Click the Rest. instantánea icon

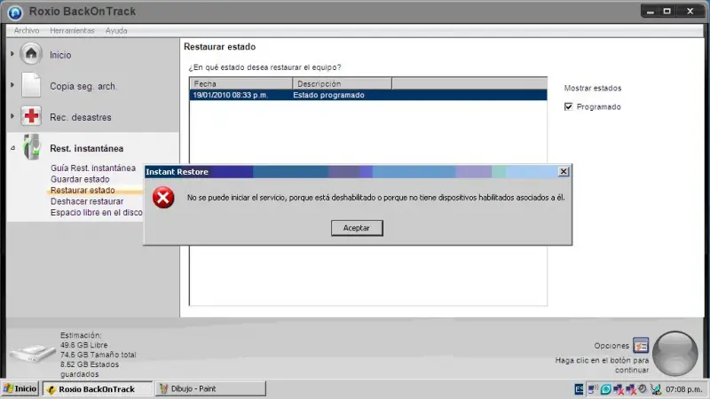pyautogui.click(x=31, y=147)
